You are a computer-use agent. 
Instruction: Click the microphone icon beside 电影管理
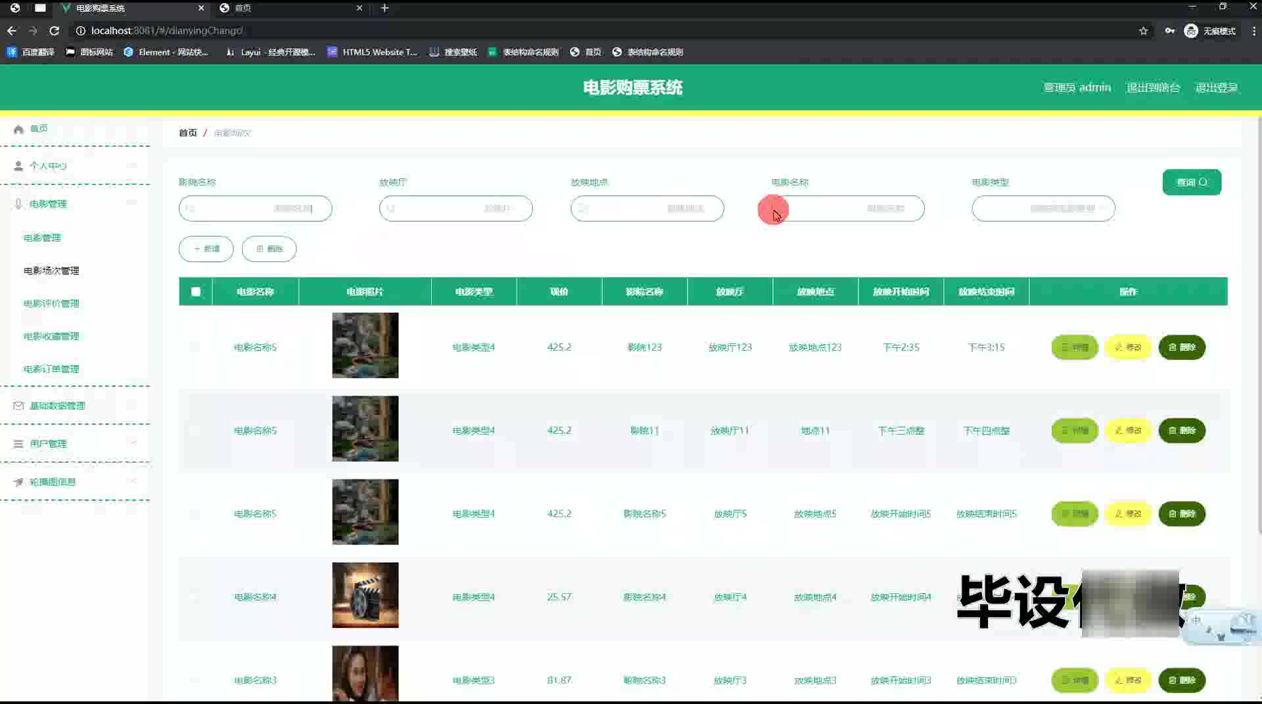18,204
